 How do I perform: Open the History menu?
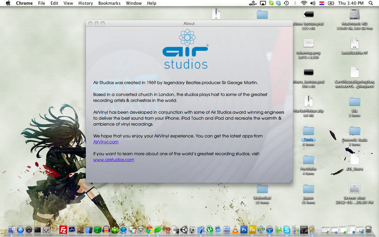coord(86,3)
